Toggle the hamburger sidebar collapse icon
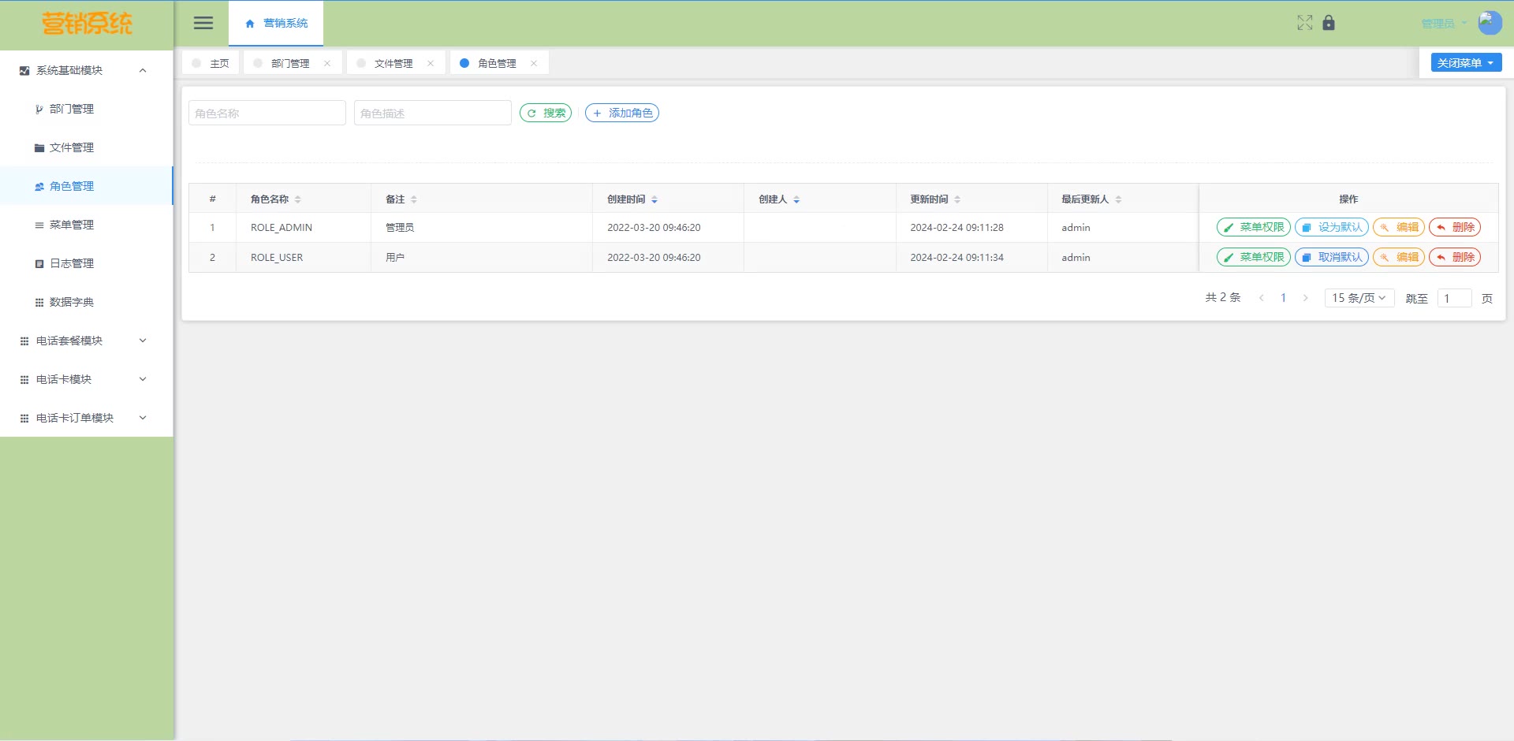1514x741 pixels. coord(203,23)
